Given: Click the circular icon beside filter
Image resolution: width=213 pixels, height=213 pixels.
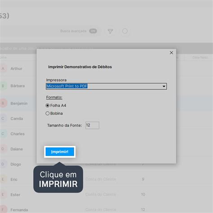Looking at the screenshot, I should coord(125,31).
